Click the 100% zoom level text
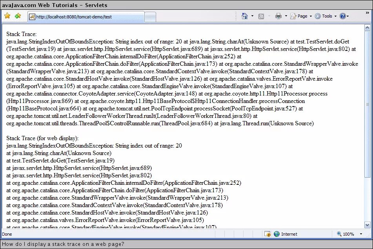Image resolution: width=373 pixels, height=249 pixels. 348,234
